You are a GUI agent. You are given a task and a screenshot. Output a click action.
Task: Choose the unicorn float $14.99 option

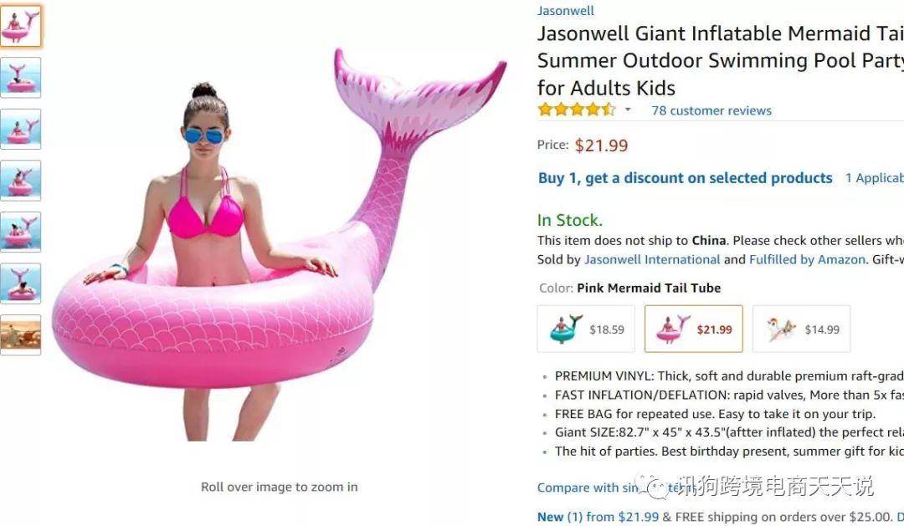pos(801,329)
